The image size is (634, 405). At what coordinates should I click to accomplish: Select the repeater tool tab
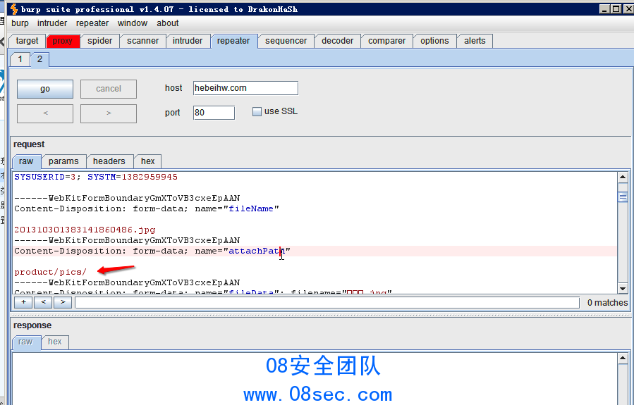(233, 41)
